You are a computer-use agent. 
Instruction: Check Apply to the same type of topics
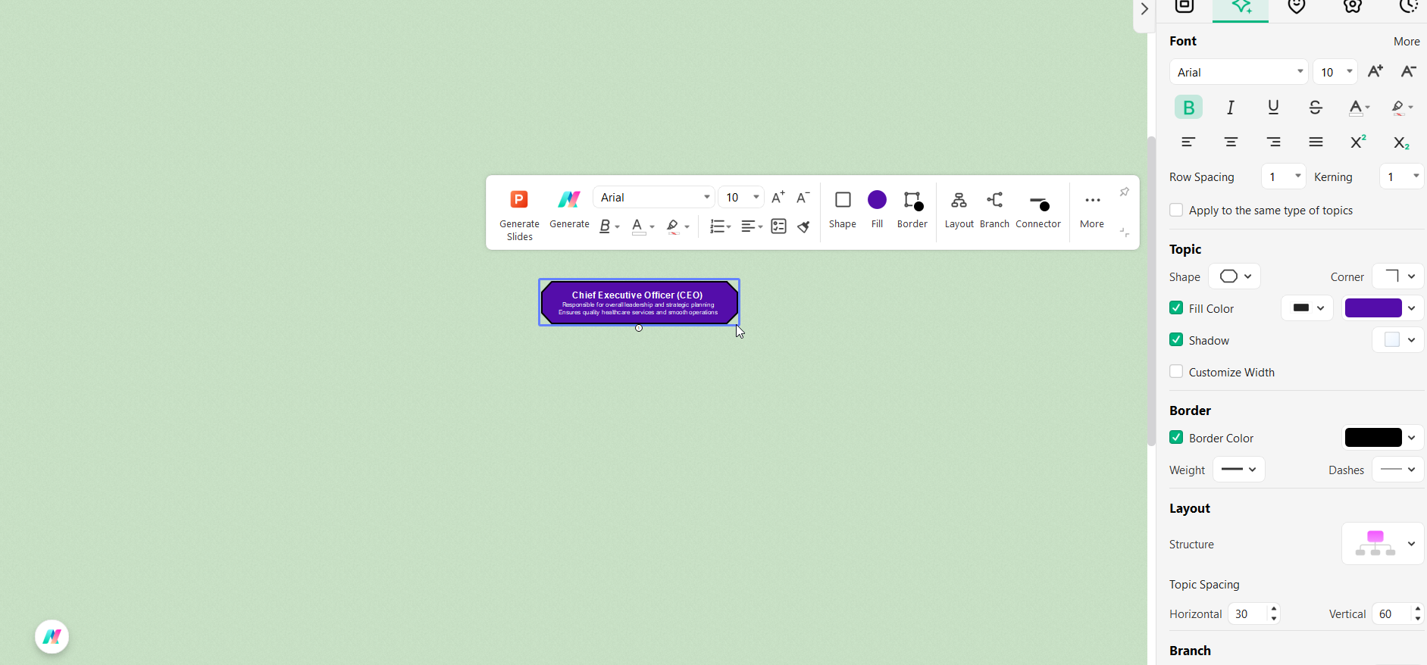pyautogui.click(x=1176, y=210)
